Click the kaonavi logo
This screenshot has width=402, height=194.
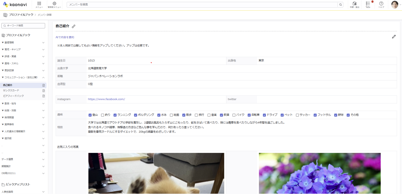15,5
